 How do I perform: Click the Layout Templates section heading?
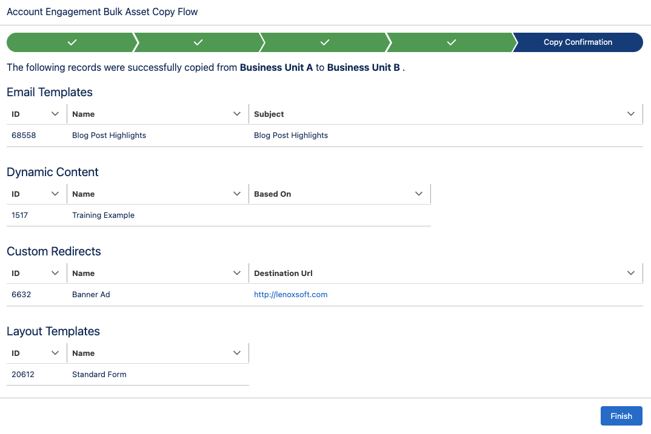[53, 331]
